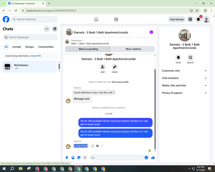Edit chat Name pencil icon
Image resolution: width=215 pixels, height=172 pixels.
point(115,67)
